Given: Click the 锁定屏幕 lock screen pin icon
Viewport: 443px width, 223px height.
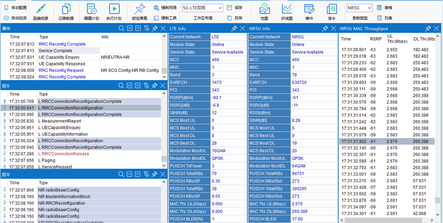Looking at the screenshot, I should point(139,9).
